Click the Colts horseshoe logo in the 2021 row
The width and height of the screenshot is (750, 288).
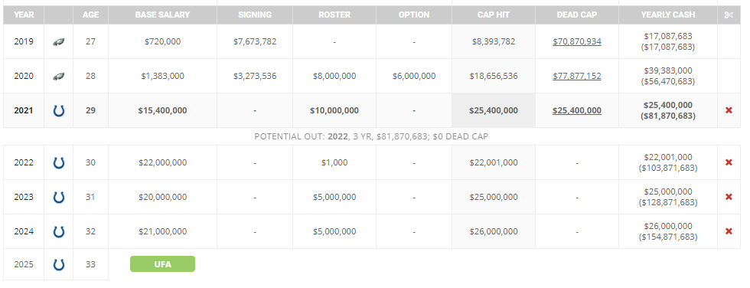[x=58, y=111]
